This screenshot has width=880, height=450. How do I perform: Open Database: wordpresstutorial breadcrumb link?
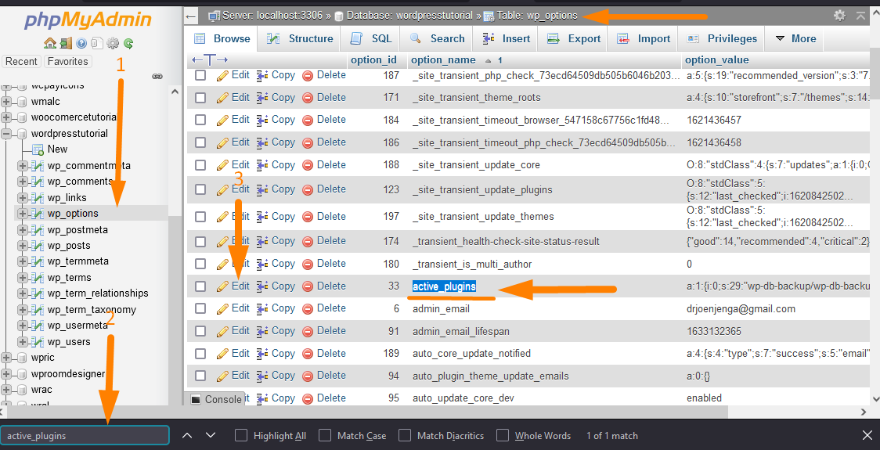(x=409, y=16)
